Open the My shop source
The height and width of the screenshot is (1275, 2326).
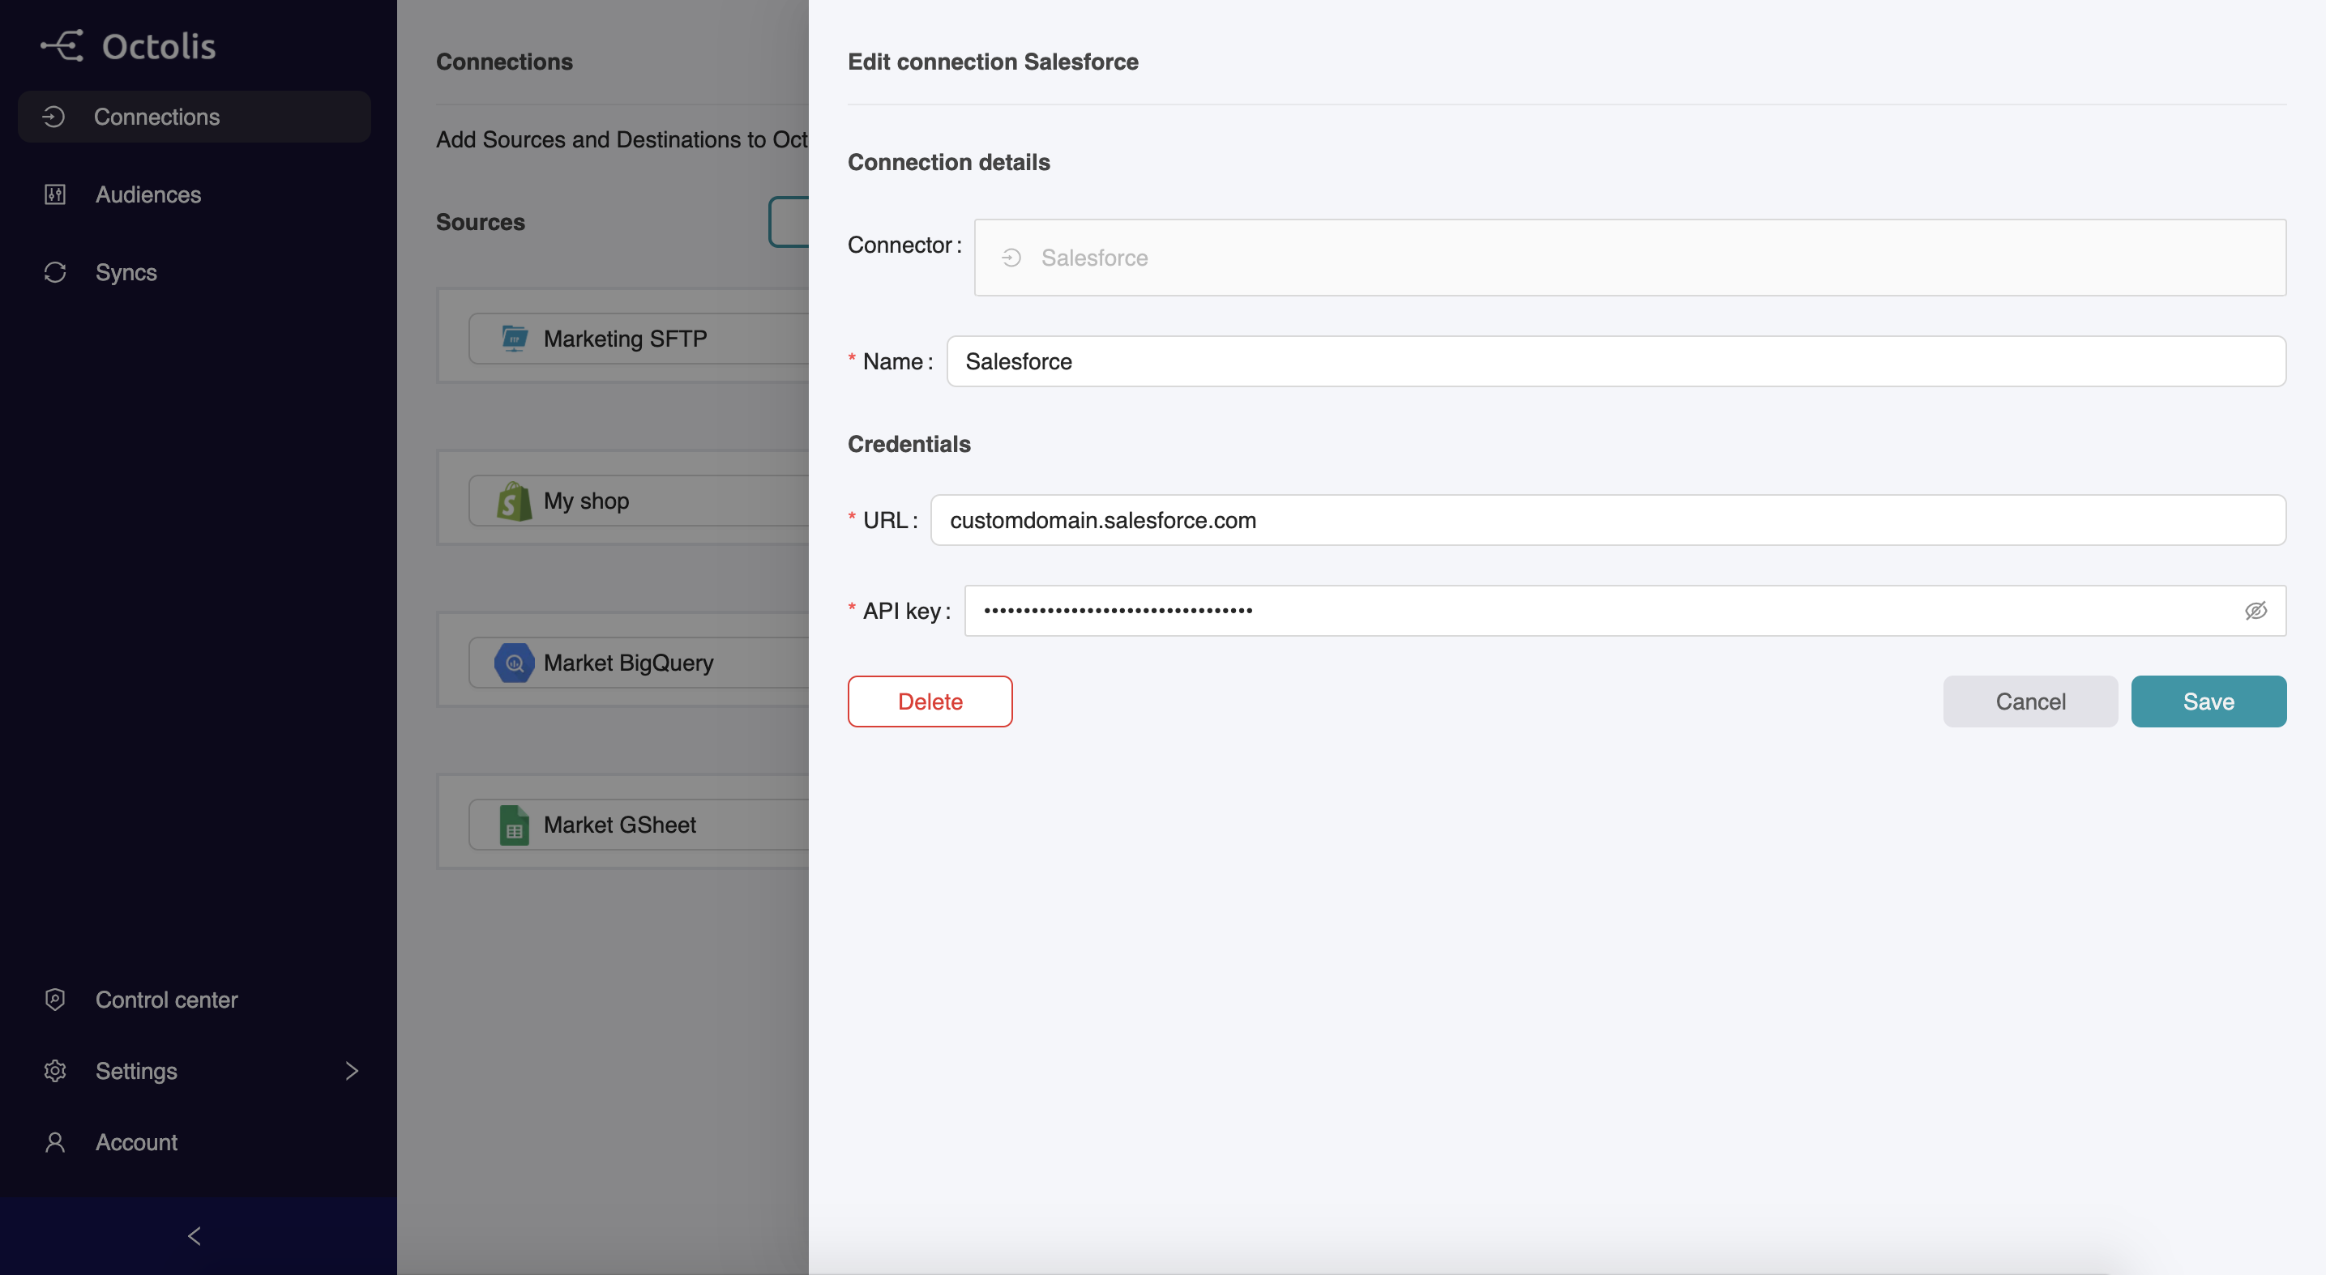click(639, 501)
